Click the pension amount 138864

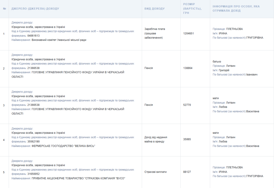click(x=188, y=68)
